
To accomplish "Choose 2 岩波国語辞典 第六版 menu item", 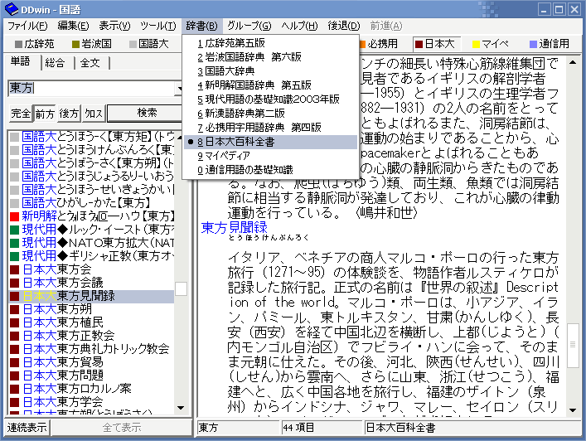I will 270,57.
